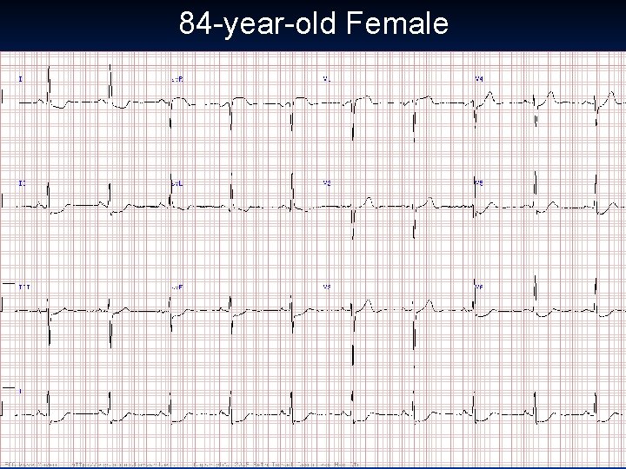
Task: Click the lead "III" label
Action: click(24, 287)
